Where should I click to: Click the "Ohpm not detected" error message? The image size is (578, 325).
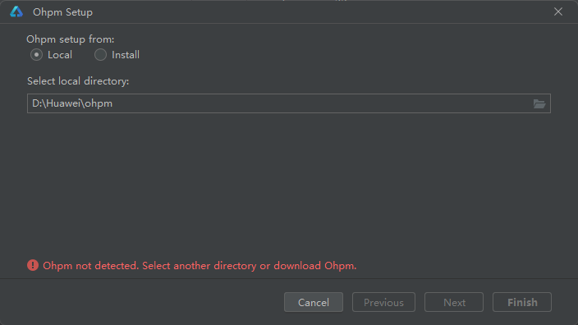pos(200,266)
